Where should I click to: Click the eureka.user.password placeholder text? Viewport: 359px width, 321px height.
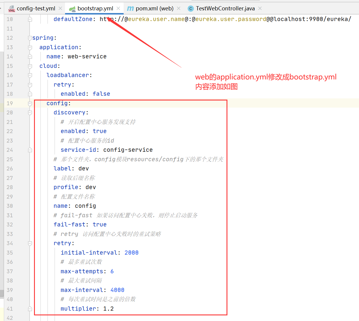pyautogui.click(x=231, y=19)
